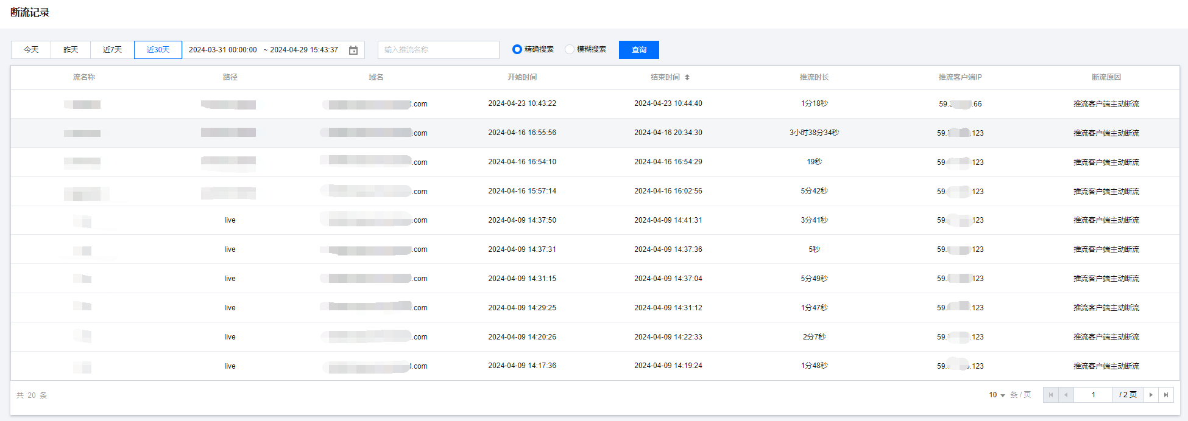
Task: Go to previous page arrow icon
Action: (1066, 395)
